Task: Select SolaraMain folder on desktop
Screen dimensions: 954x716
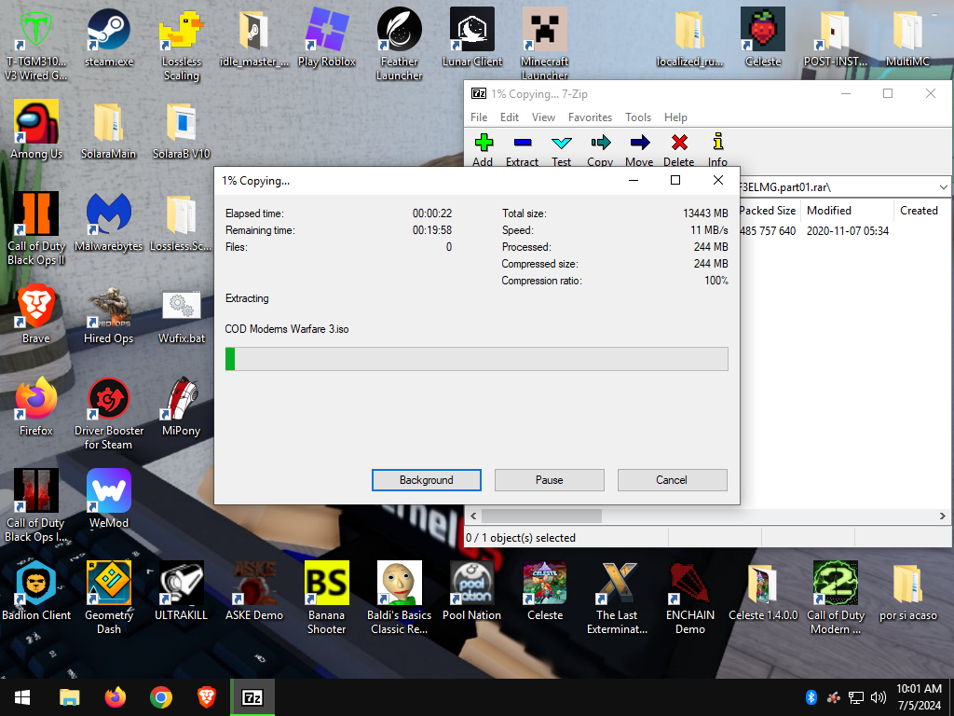Action: tap(109, 130)
